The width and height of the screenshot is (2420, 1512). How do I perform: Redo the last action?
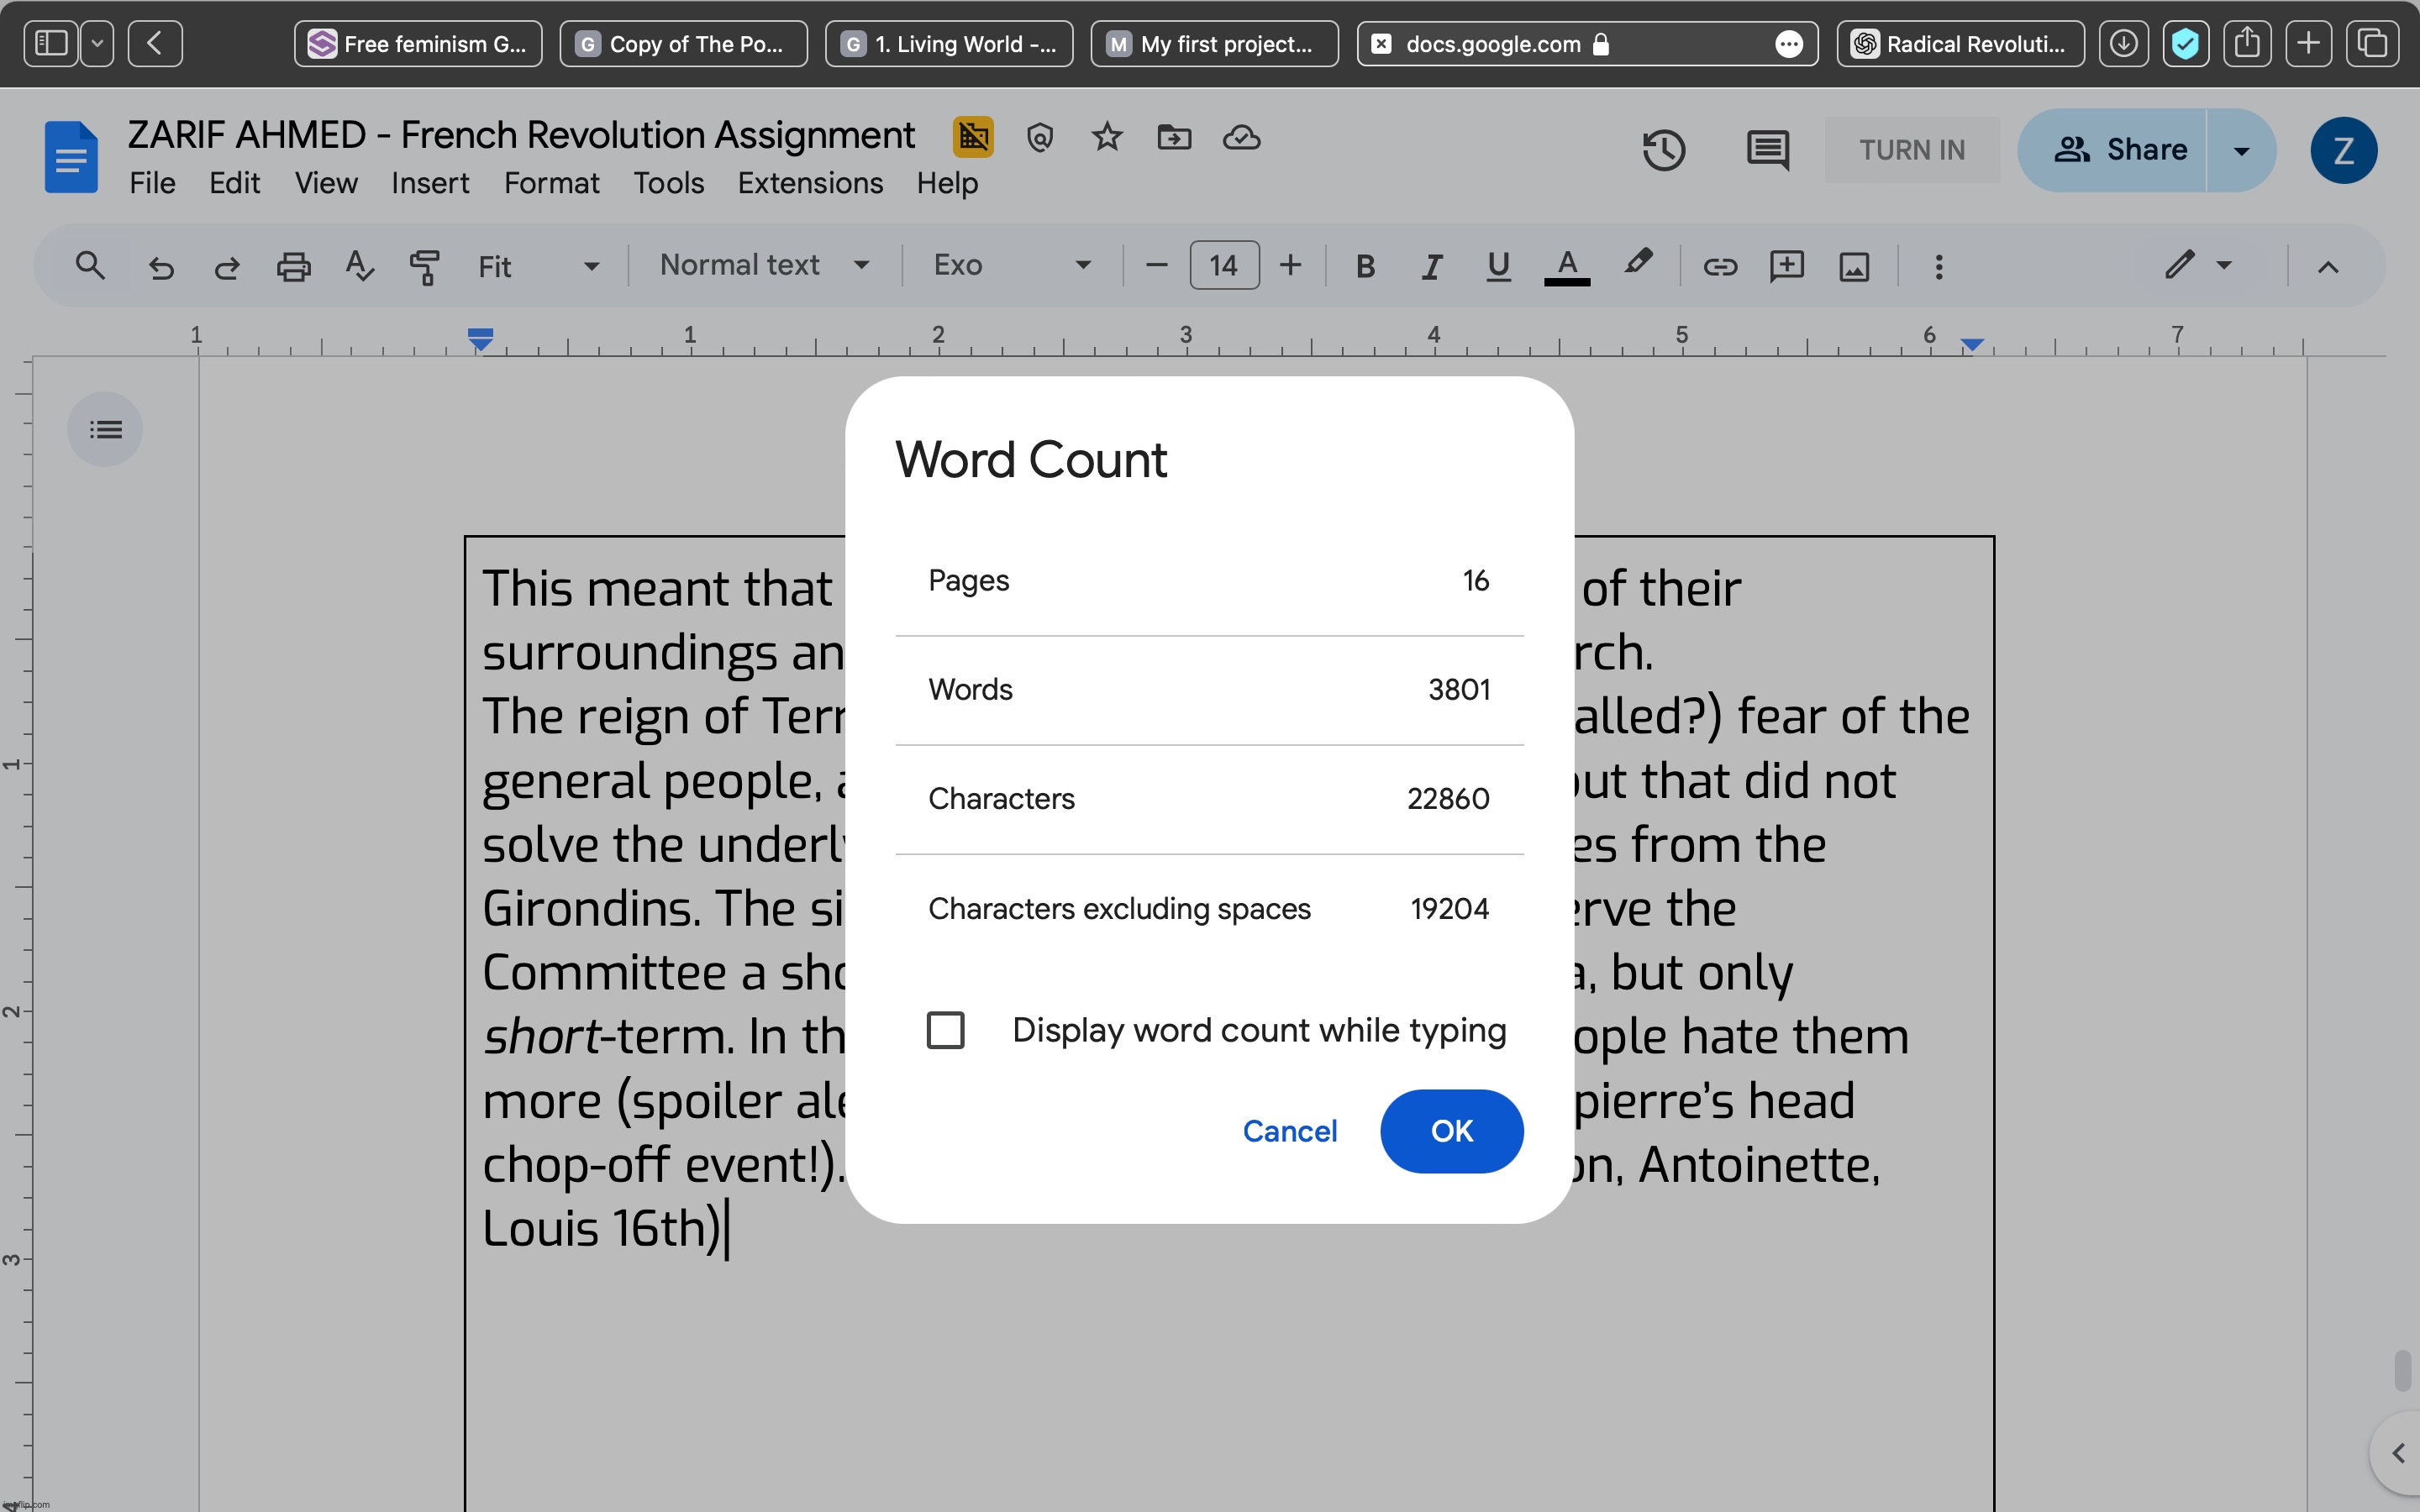pos(227,267)
